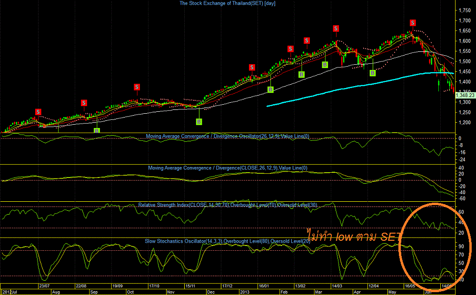Screen dimensions: 476x295
Task: Select the 1,650 price axis label
Action: [465, 30]
